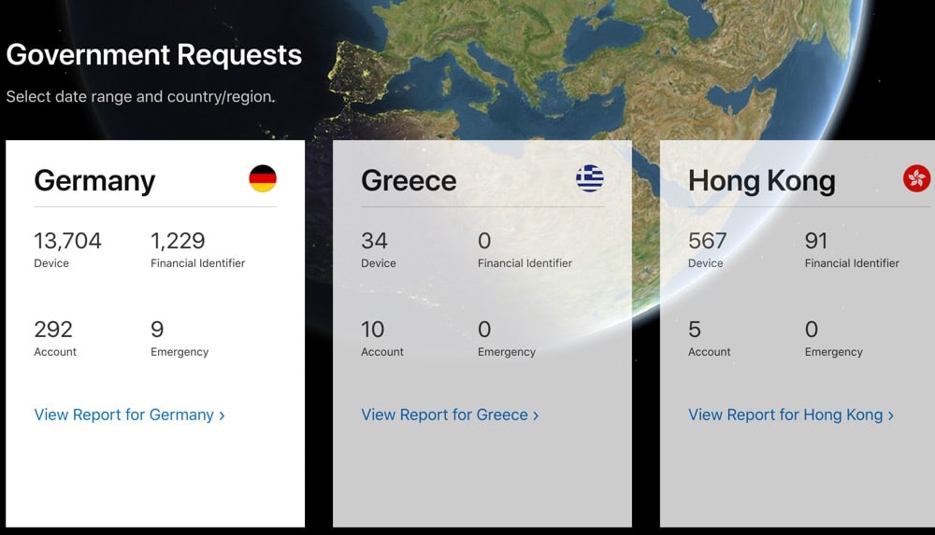The image size is (935, 535).
Task: Open View Report for Hong Kong link
Action: point(791,415)
